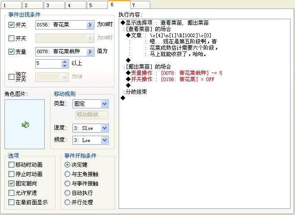Open switch picker for 0156 青花菜
The width and height of the screenshot is (295, 215).
pos(90,25)
